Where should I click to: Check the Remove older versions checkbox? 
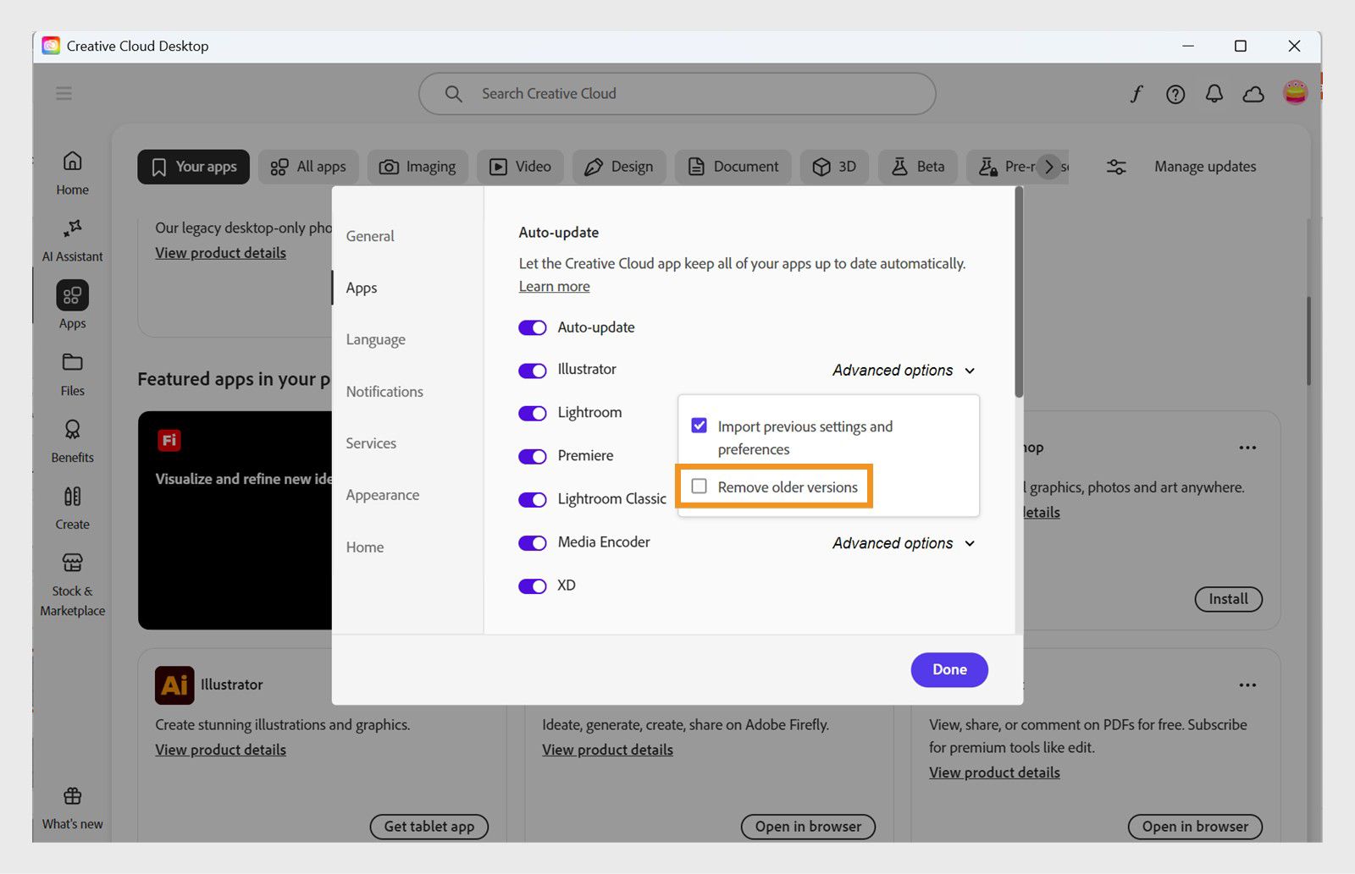700,486
